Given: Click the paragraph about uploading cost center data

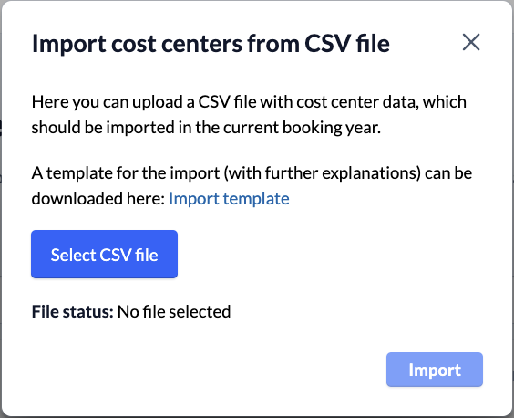Looking at the screenshot, I should 249,115.
